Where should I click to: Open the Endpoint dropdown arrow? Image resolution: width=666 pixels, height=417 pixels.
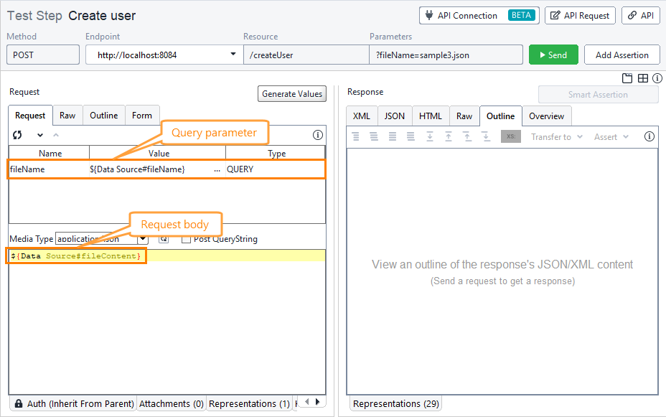coord(233,54)
